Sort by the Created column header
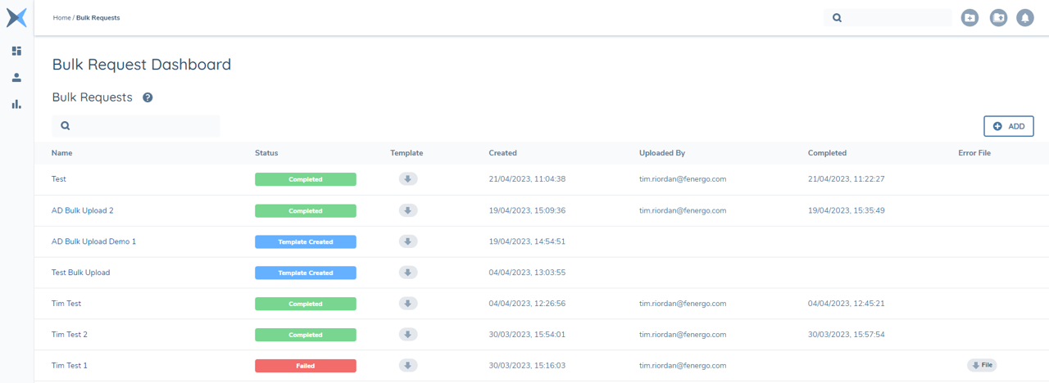Viewport: 1049px width, 383px height. (x=503, y=153)
